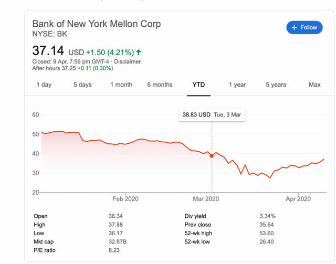The width and height of the screenshot is (336, 264).
Task: Select the 1 day tab
Action: click(44, 85)
